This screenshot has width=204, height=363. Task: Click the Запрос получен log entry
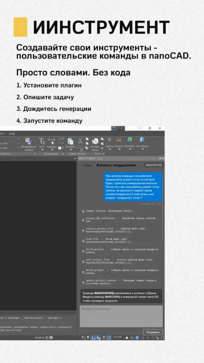pyautogui.click(x=108, y=211)
